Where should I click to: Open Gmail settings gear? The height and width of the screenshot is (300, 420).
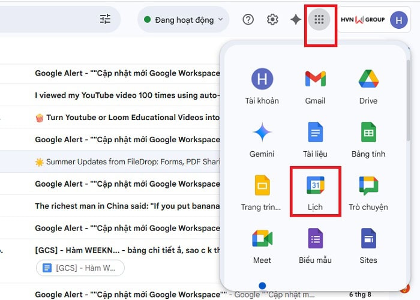272,20
